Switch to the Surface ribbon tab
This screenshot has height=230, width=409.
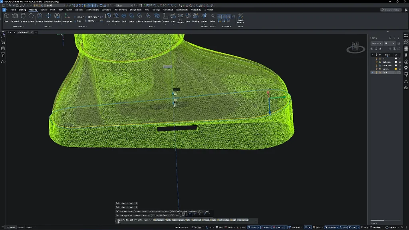pyautogui.click(x=44, y=10)
